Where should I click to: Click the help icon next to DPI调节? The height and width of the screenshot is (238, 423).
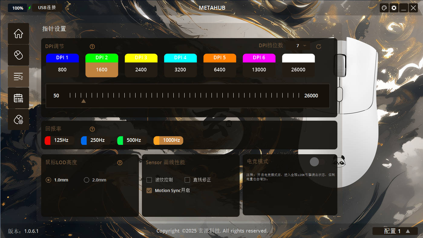coord(93,47)
